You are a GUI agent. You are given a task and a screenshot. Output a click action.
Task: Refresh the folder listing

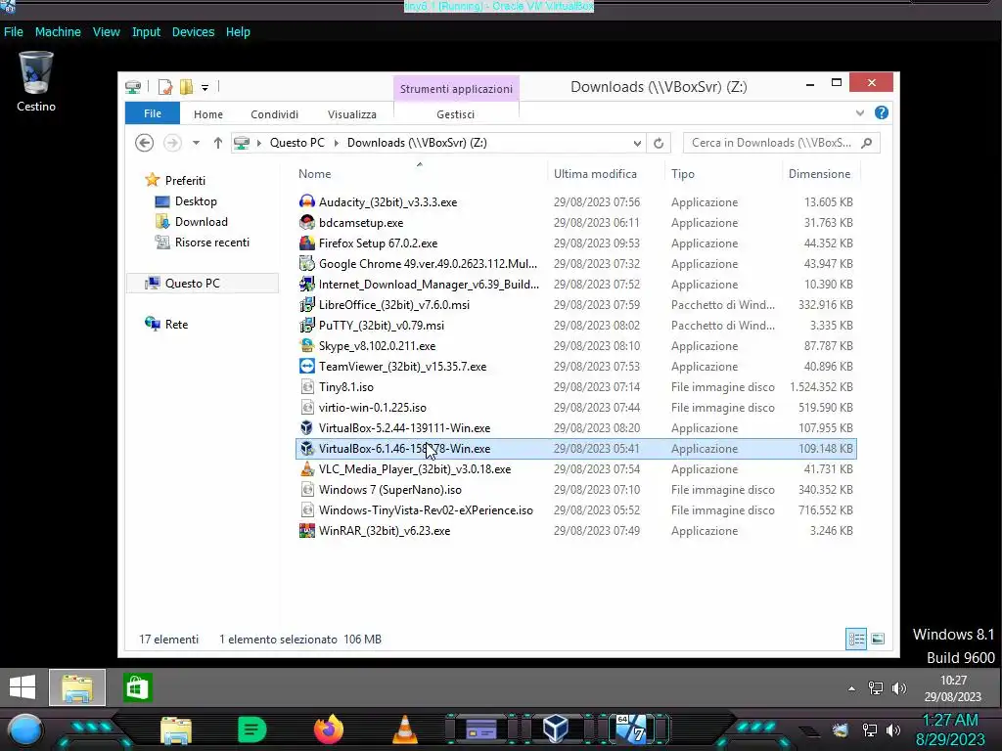pos(659,143)
